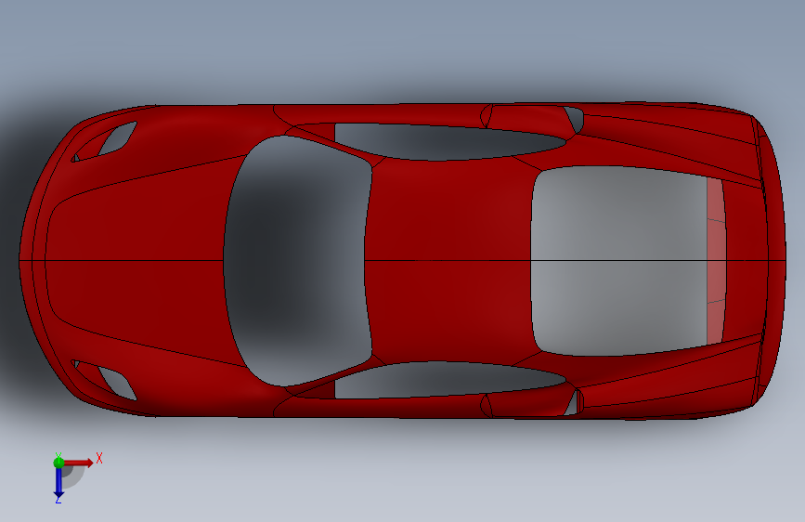The height and width of the screenshot is (522, 805).
Task: Select the upper headlight opening
Action: tap(118, 137)
